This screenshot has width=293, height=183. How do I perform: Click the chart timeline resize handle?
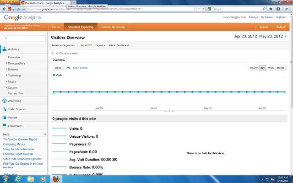(x=168, y=111)
